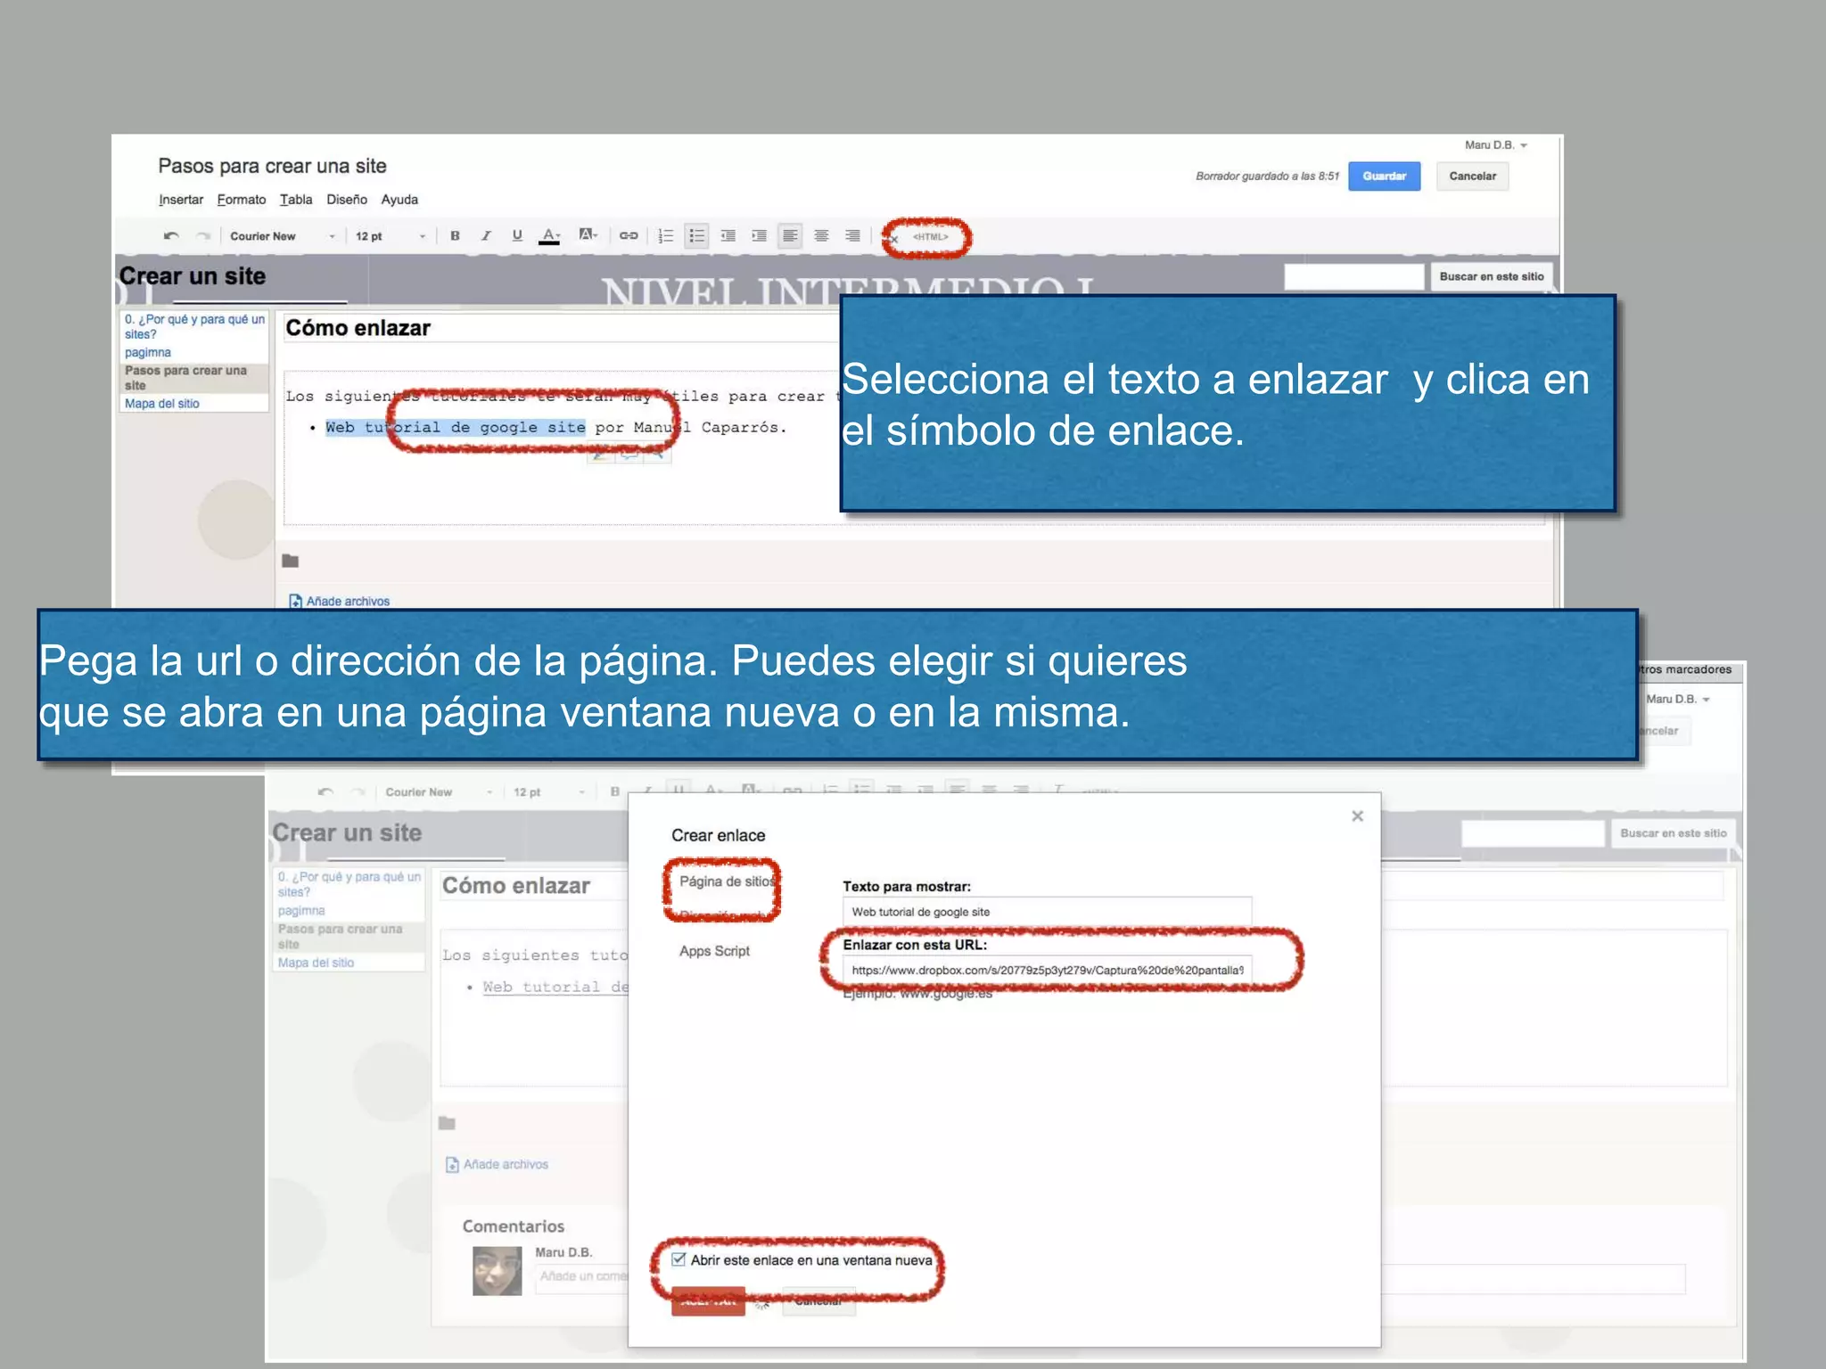This screenshot has width=1826, height=1369.
Task: Click the Cancelar button next to Guardar
Action: click(x=1472, y=176)
